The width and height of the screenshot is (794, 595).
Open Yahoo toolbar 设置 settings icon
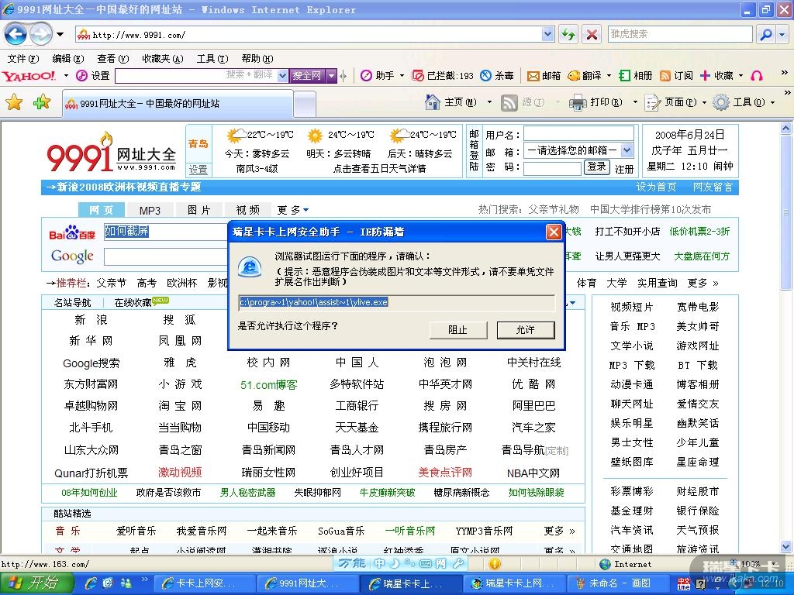tap(81, 76)
